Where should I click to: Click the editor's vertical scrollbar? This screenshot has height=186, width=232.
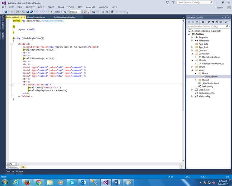(x=183, y=75)
